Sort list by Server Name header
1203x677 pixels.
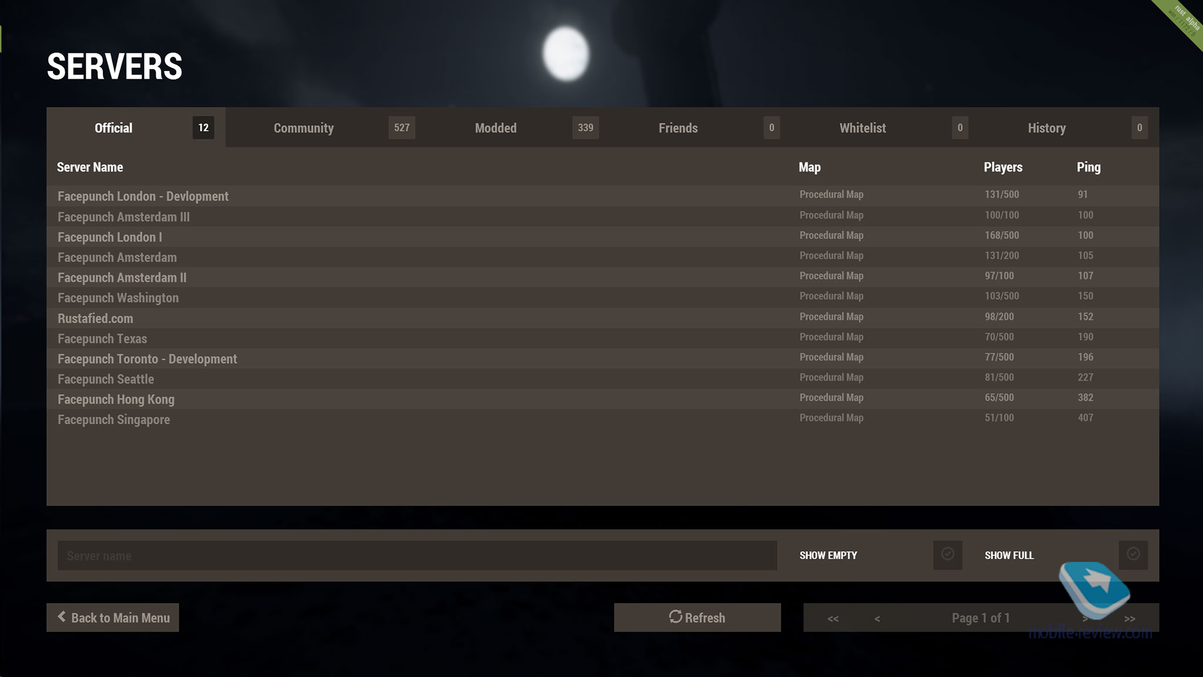(x=90, y=167)
